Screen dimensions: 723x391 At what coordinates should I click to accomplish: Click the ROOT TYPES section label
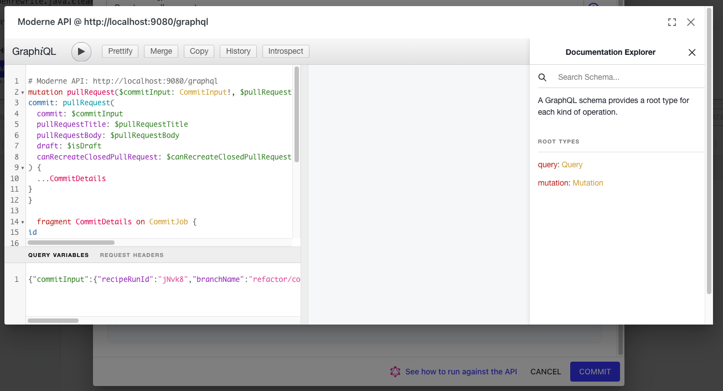point(559,142)
